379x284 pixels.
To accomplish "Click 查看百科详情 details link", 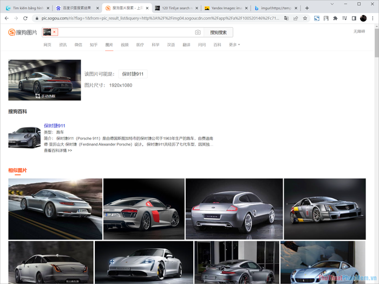I will click(x=58, y=150).
